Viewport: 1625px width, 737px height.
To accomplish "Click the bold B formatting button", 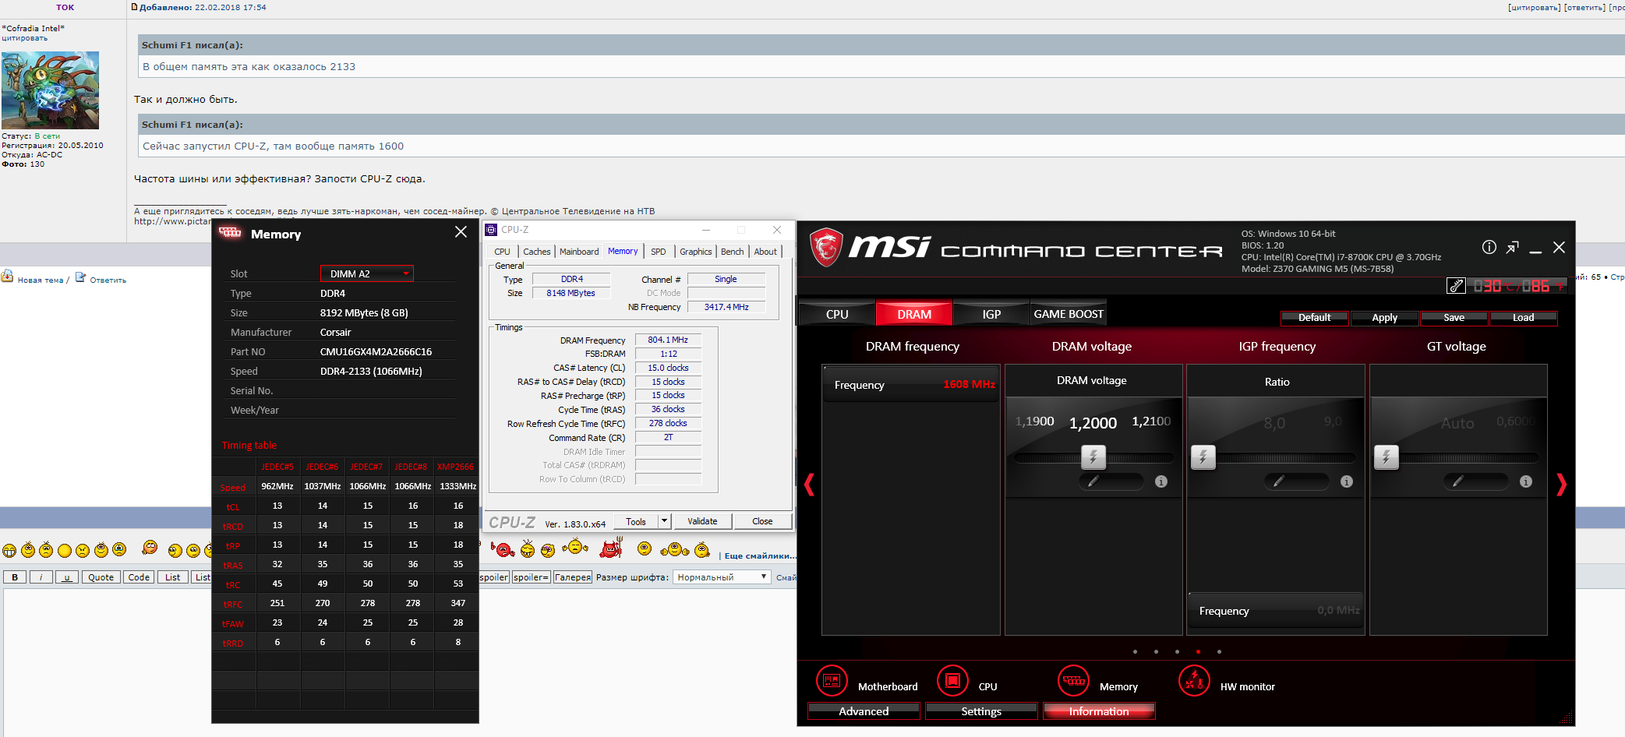I will 15,577.
